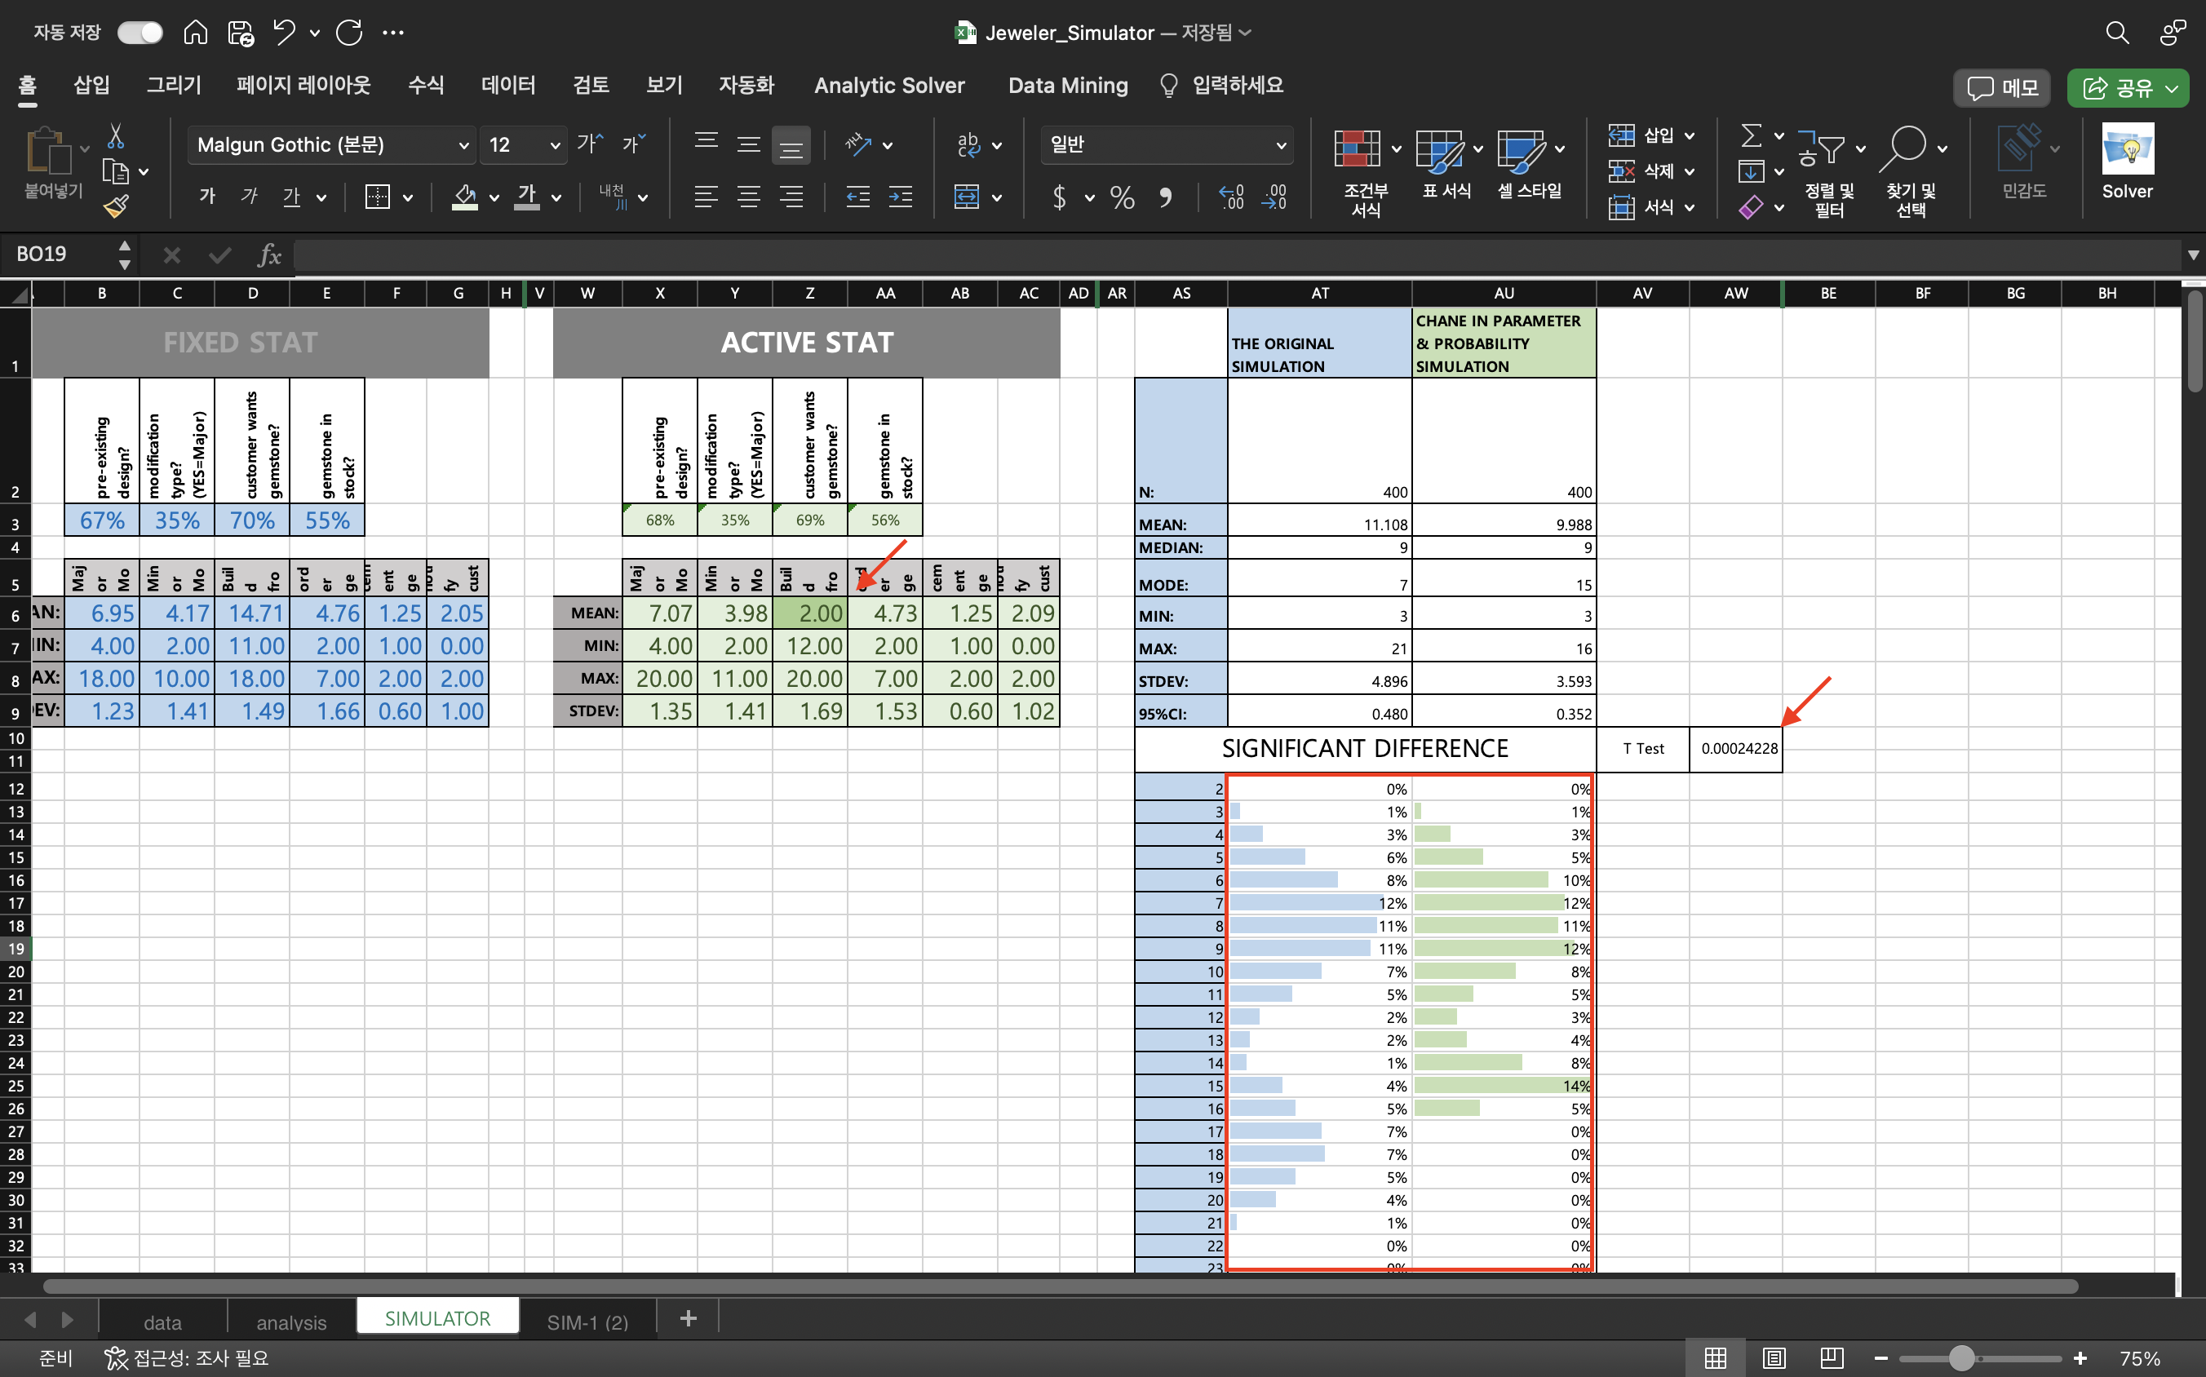Click the Home icon in title bar
This screenshot has width=2206, height=1377.
coord(195,33)
